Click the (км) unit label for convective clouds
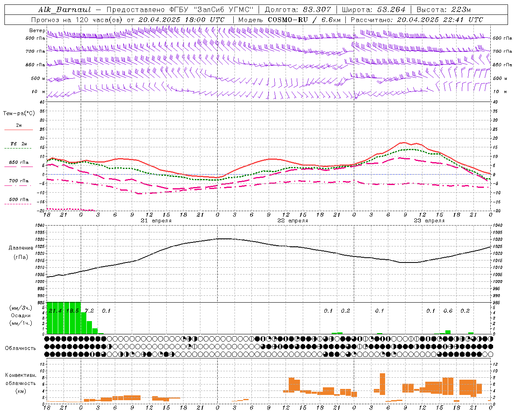This screenshot has width=514, height=411. pyautogui.click(x=21, y=391)
